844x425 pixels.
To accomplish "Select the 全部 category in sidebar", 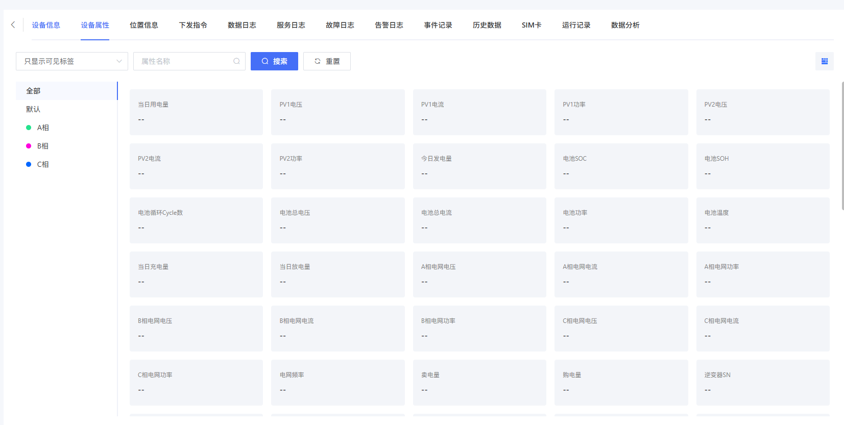I will (x=66, y=91).
